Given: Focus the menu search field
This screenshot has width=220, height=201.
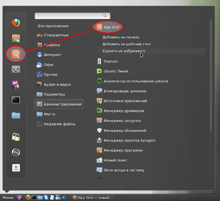Looking at the screenshot, I should tap(73, 16).
